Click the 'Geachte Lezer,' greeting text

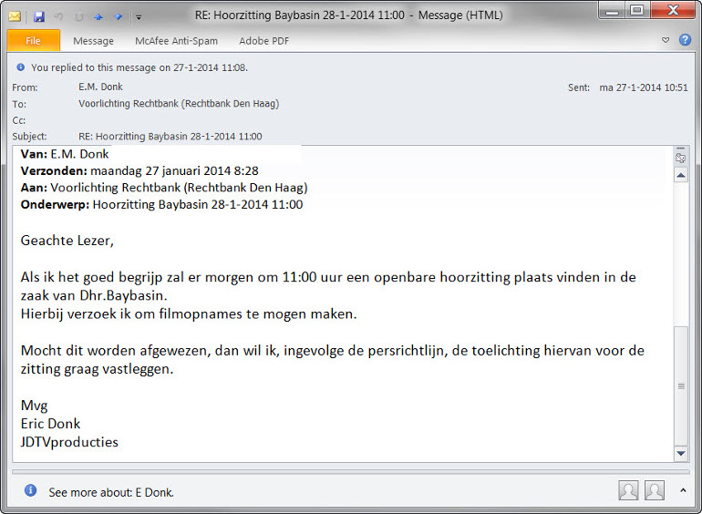pos(67,241)
